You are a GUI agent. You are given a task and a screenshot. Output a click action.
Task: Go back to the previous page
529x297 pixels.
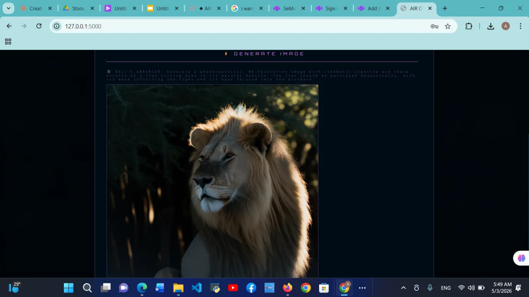pyautogui.click(x=9, y=26)
